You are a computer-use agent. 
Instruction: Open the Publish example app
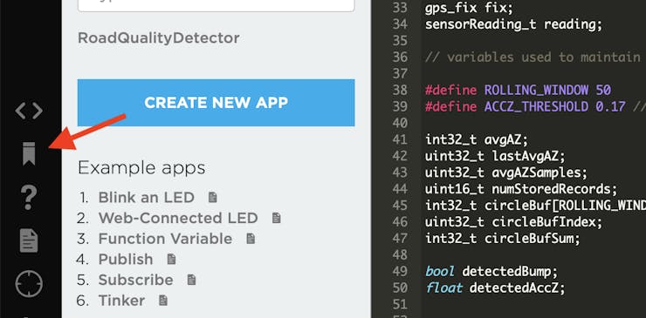(126, 259)
